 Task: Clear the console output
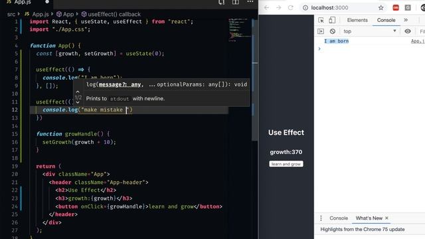332,31
